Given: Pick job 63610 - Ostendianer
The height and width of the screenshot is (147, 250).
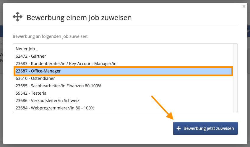Looking at the screenshot, I should tap(123, 78).
